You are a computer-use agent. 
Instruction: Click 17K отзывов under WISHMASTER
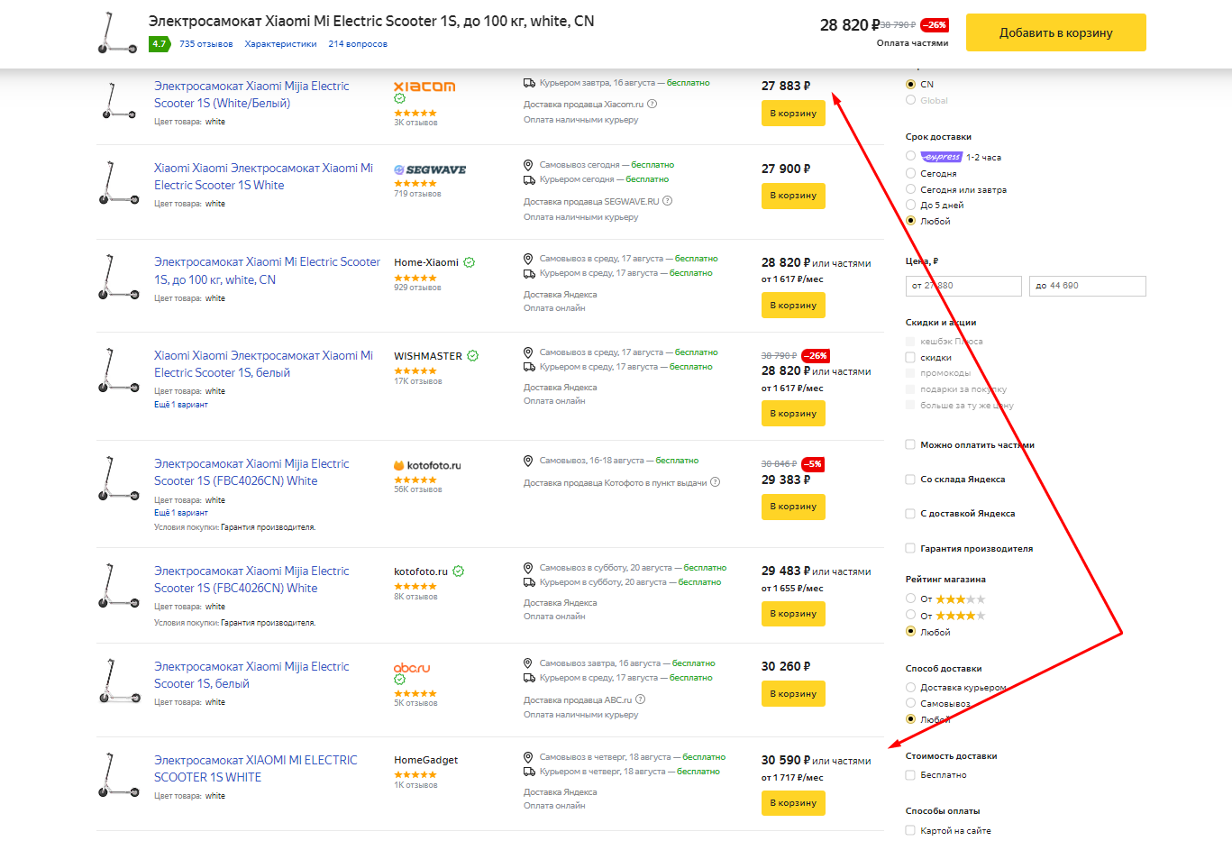[417, 381]
